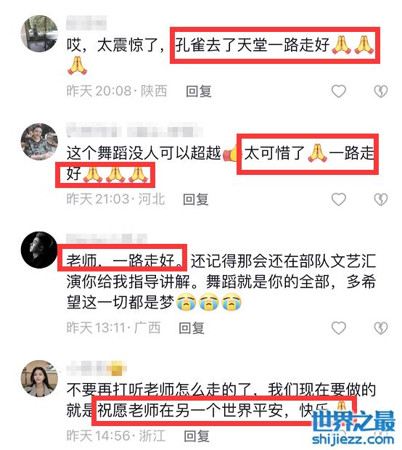Open first commenter's avatar profile
Screen dimensions: 402x450
[x=40, y=33]
